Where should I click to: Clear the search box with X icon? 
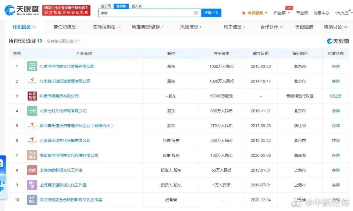[196, 13]
